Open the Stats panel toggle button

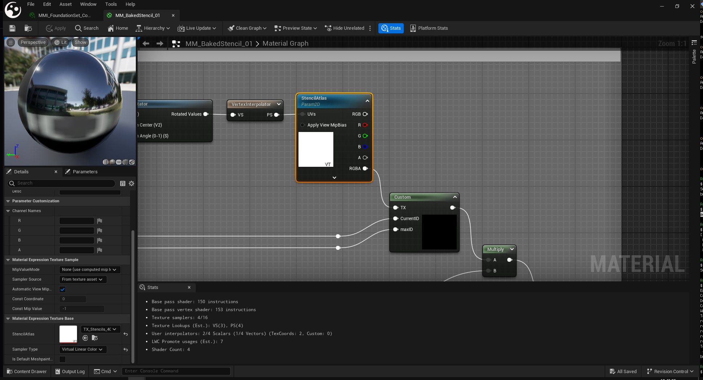point(391,28)
